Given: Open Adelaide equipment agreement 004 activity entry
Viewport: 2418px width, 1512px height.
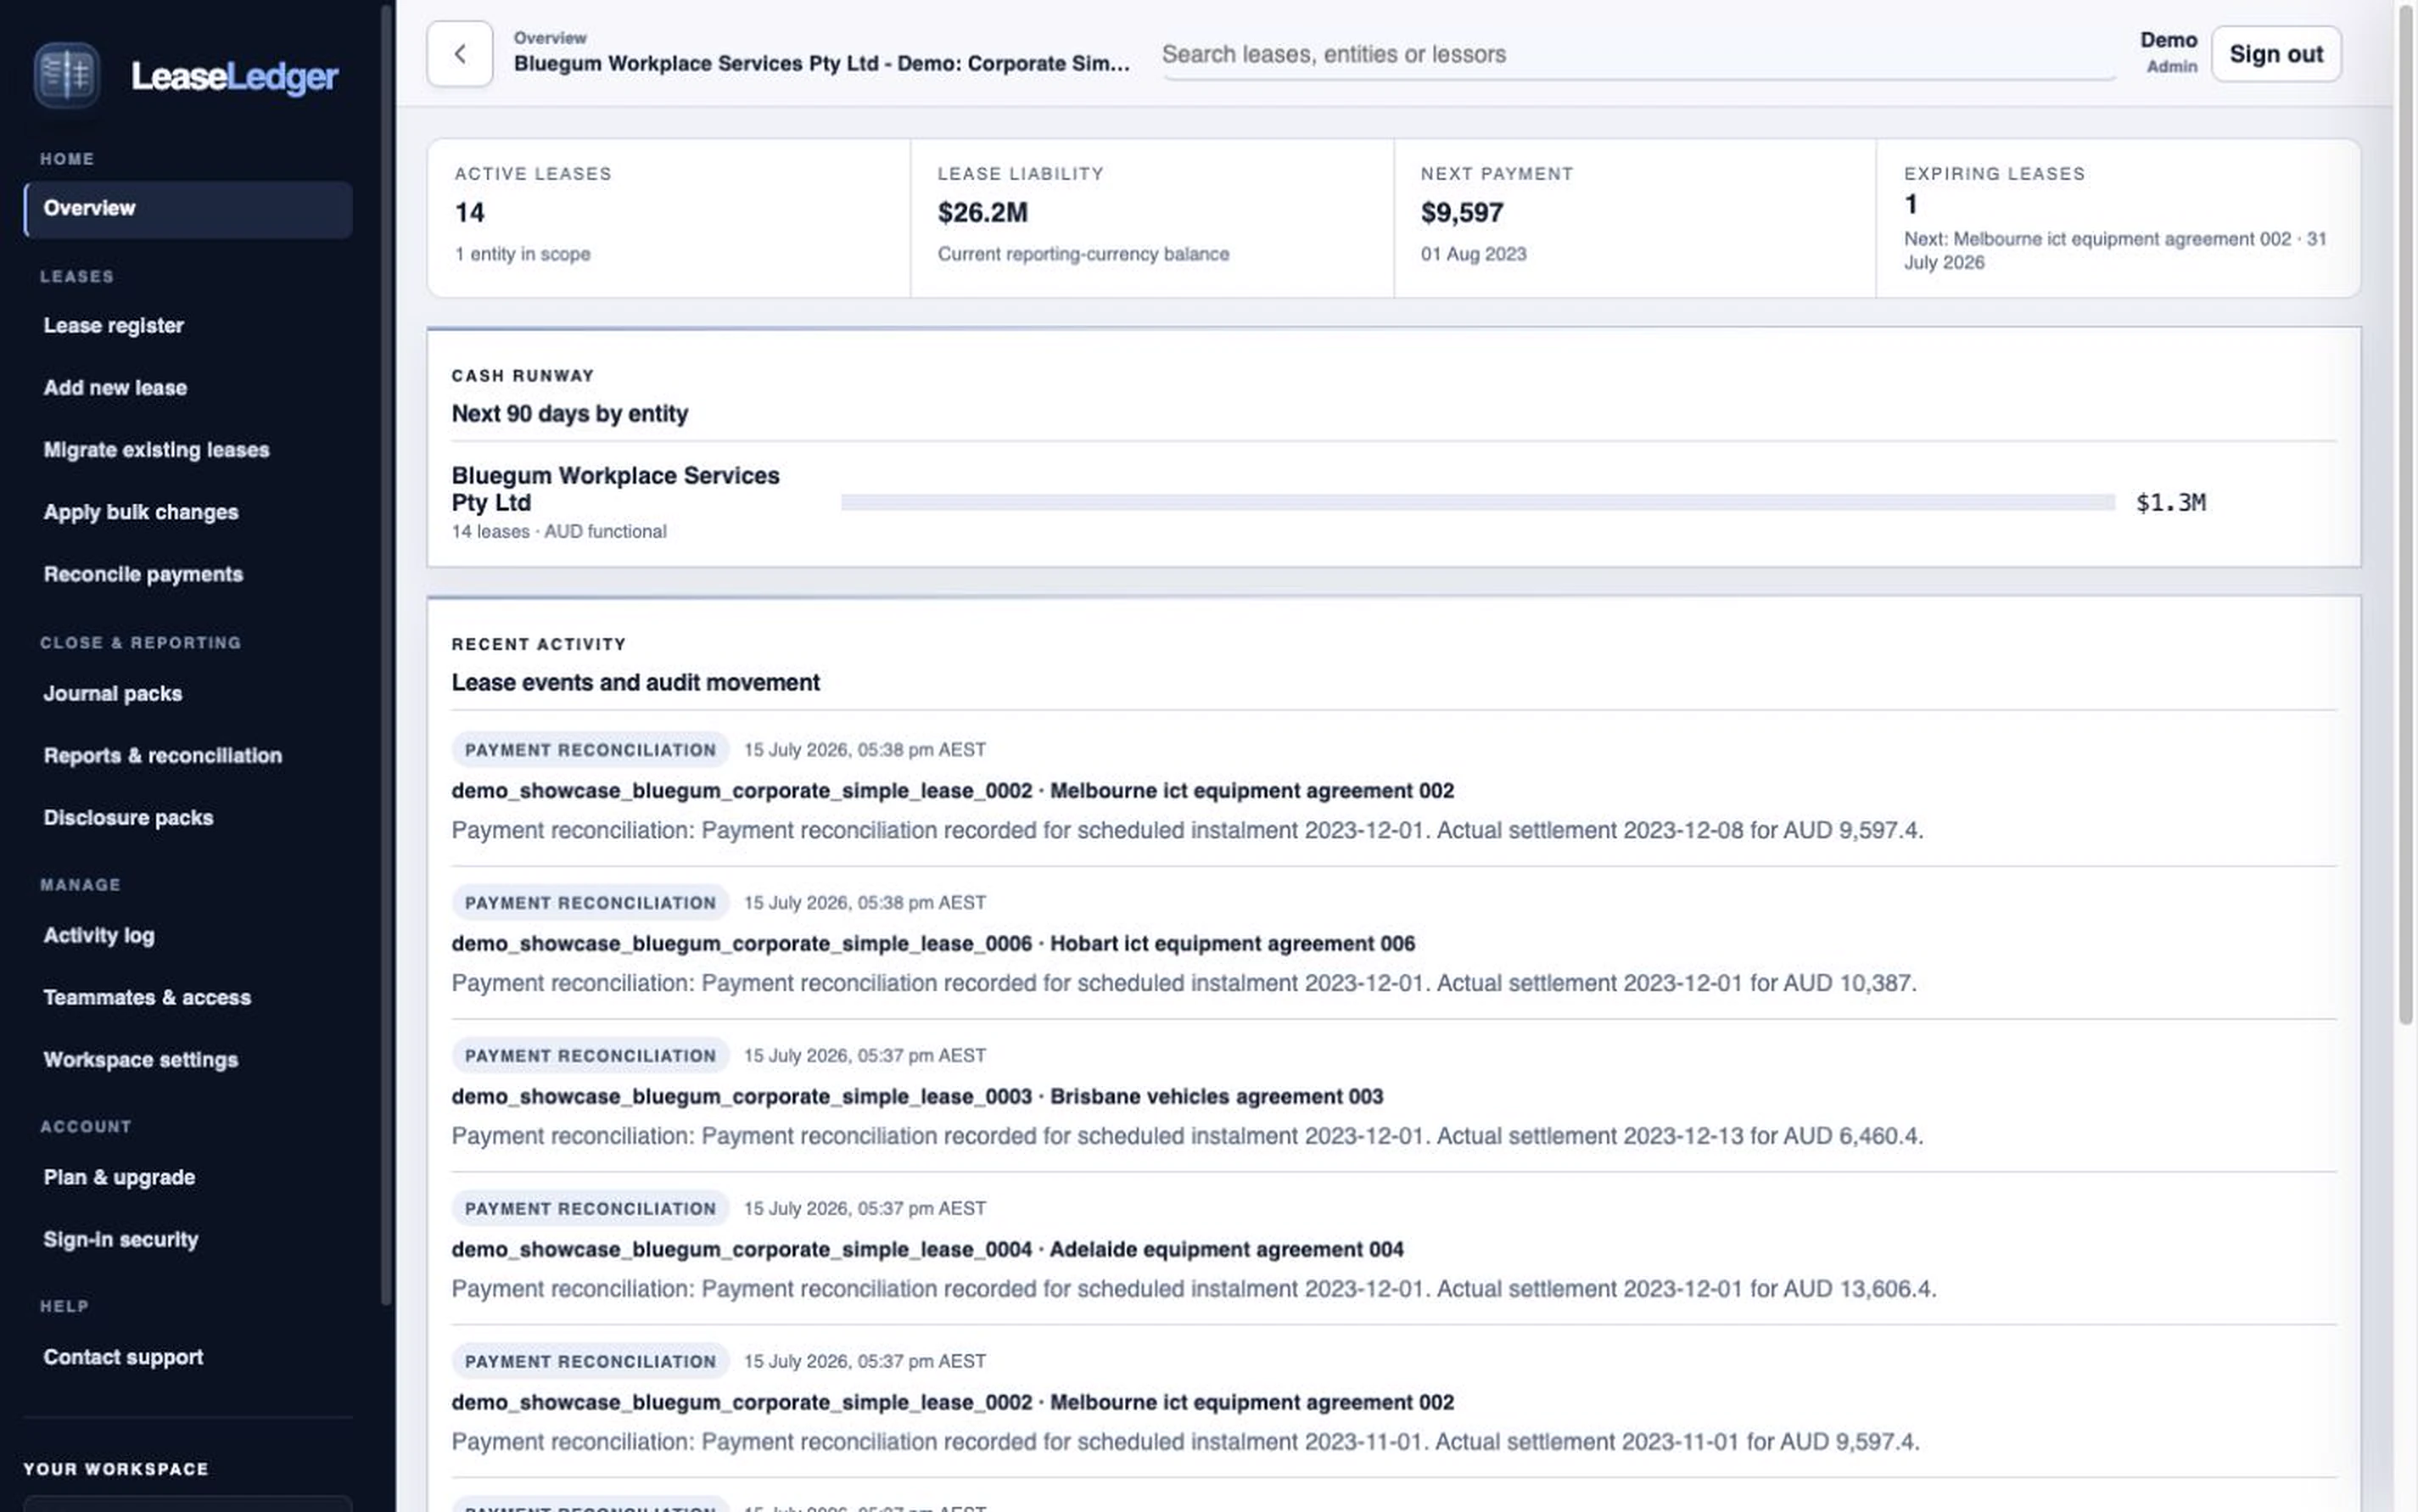Looking at the screenshot, I should 927,1249.
